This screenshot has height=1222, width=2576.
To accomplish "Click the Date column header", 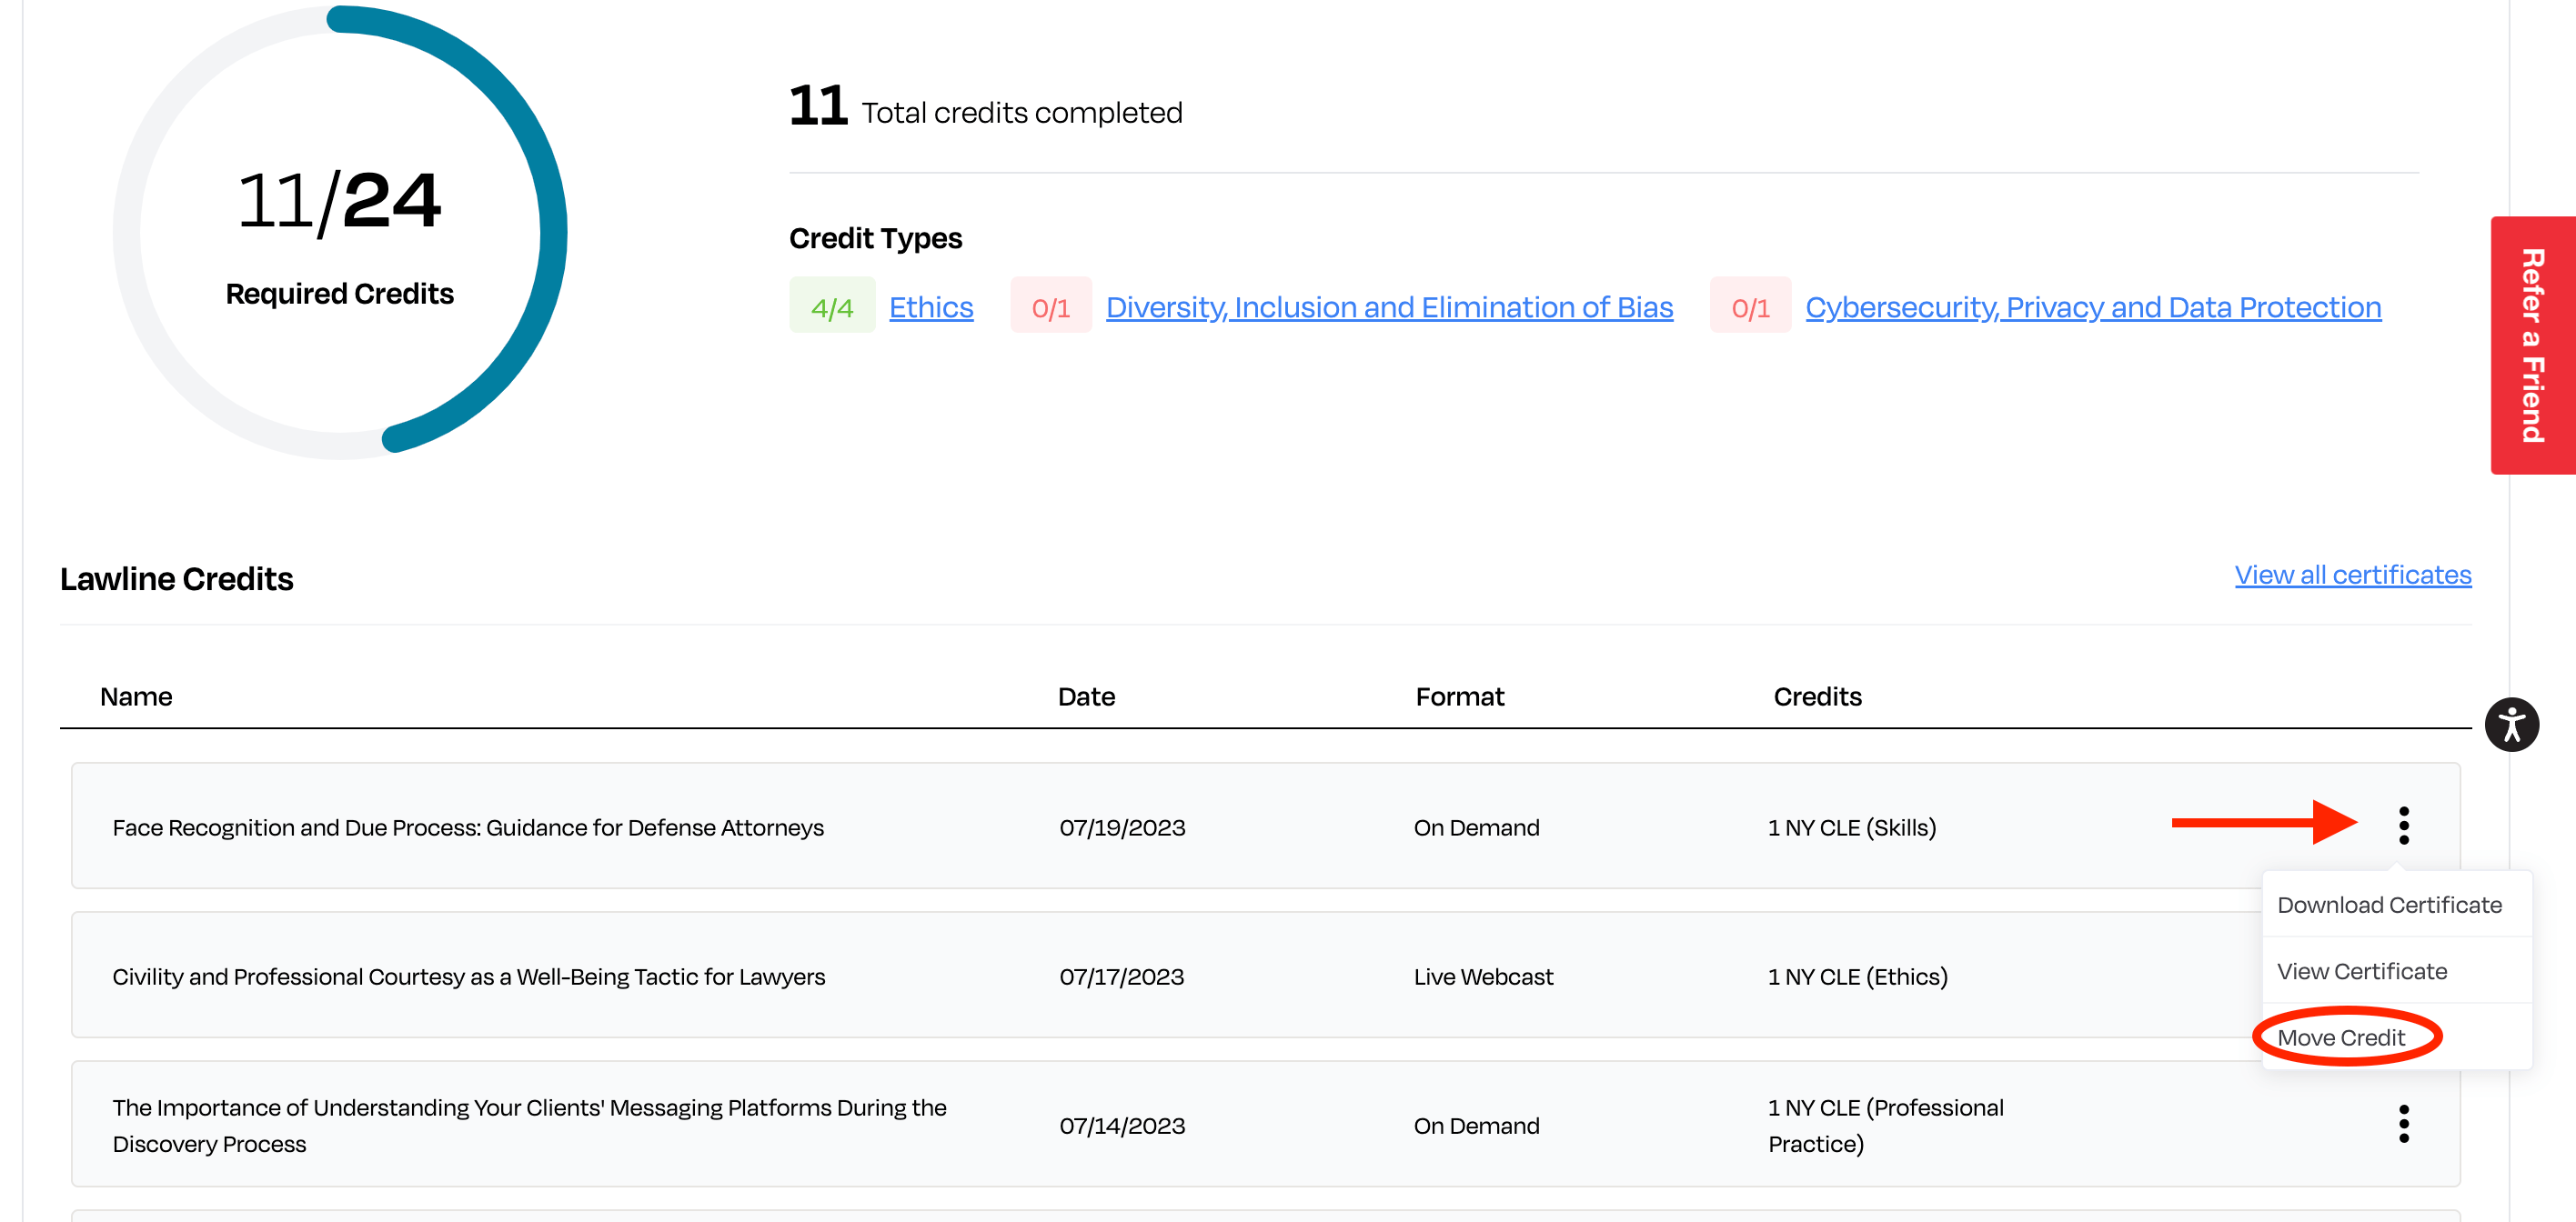I will click(x=1086, y=696).
